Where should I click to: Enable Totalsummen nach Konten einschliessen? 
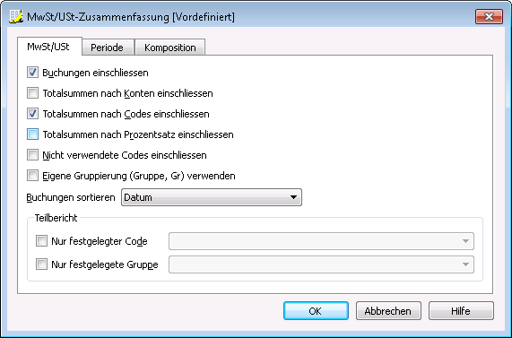click(x=32, y=93)
